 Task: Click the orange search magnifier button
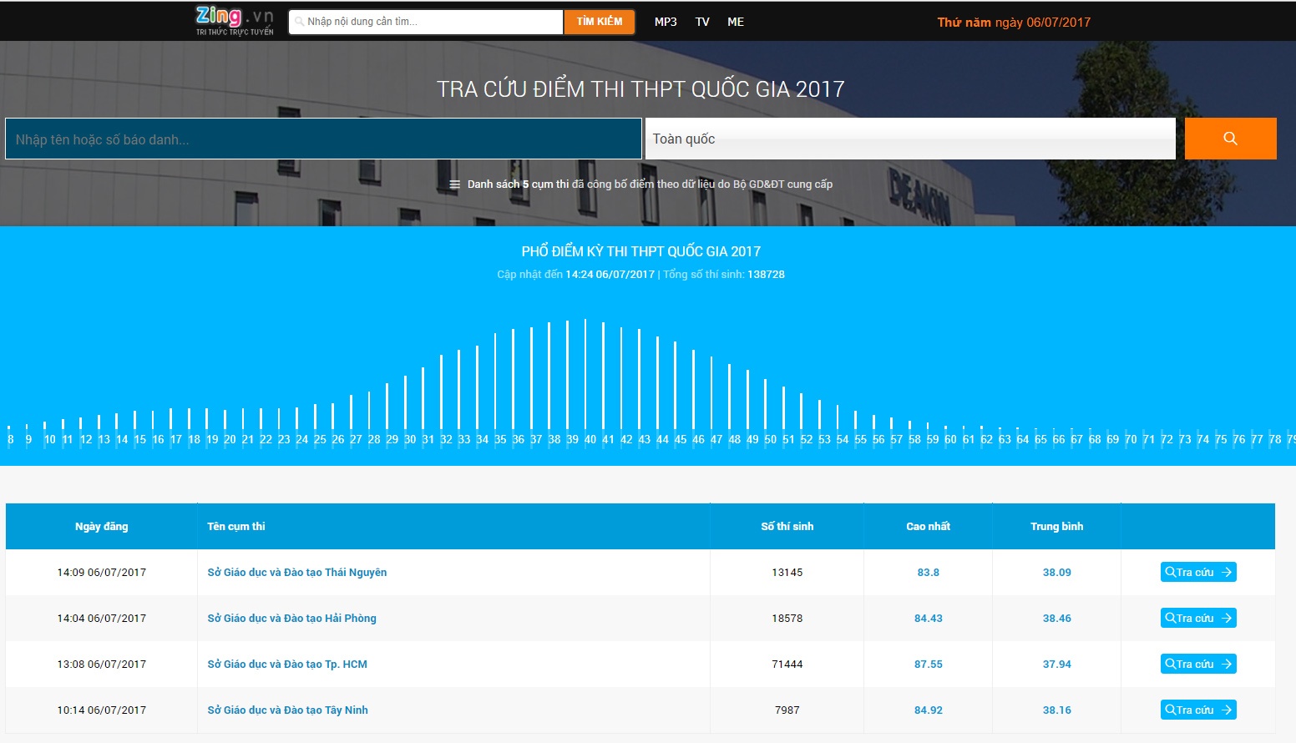tap(1229, 138)
